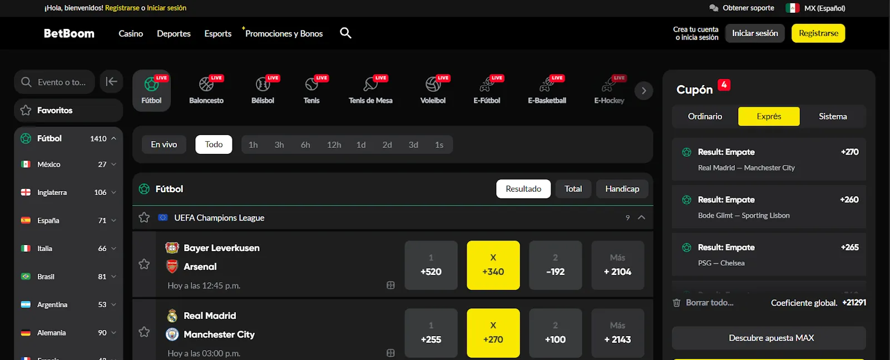
Task: Open the search magnifier in top navigation
Action: click(x=345, y=33)
